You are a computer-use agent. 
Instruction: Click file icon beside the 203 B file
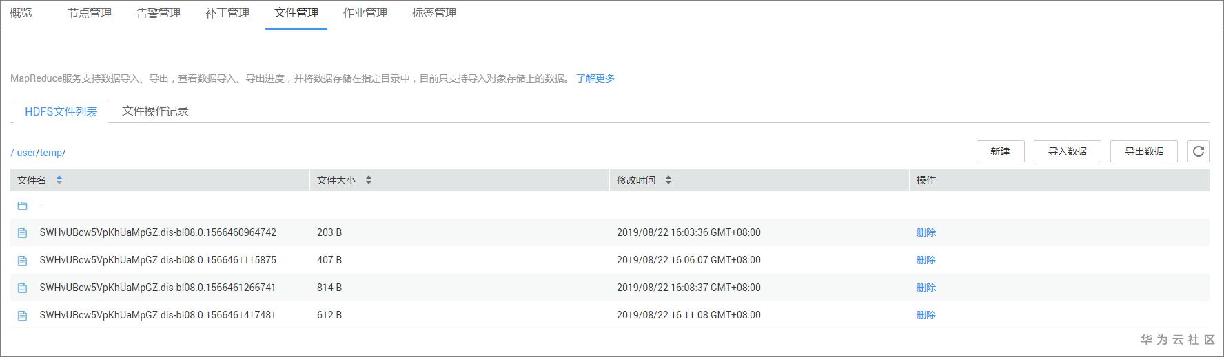pos(22,233)
